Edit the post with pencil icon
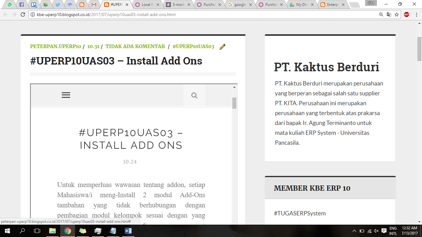The width and height of the screenshot is (422, 237). 222,47
